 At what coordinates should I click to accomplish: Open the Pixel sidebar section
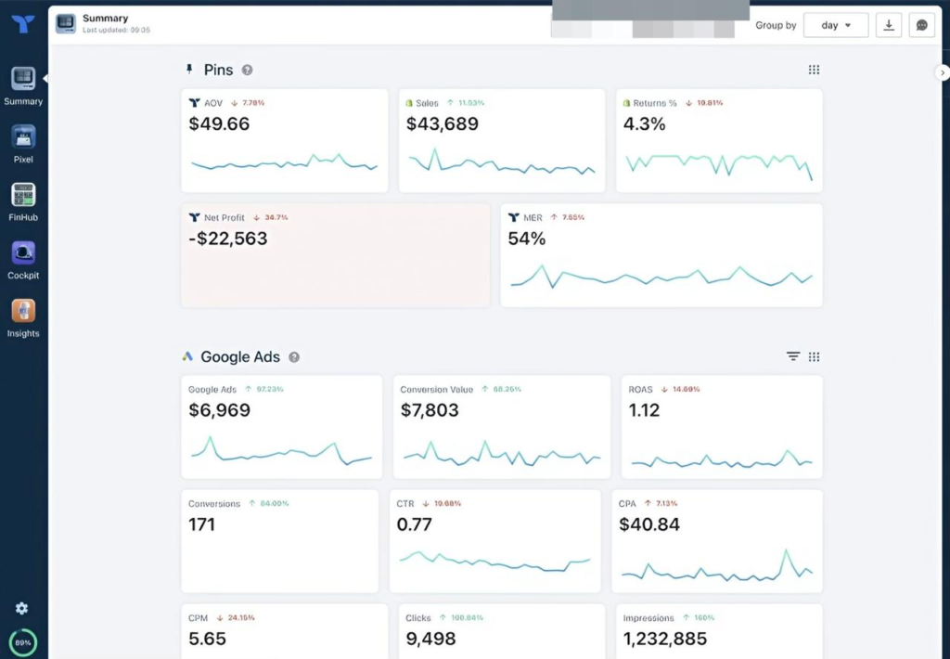[x=23, y=137]
